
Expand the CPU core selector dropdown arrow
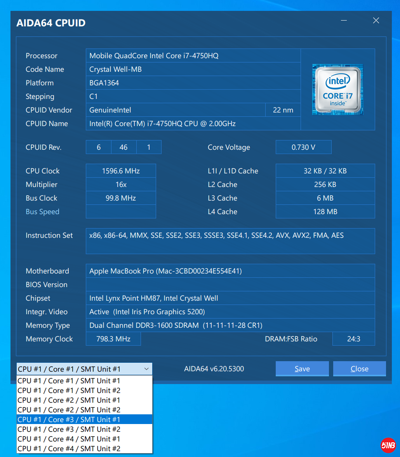coord(146,369)
